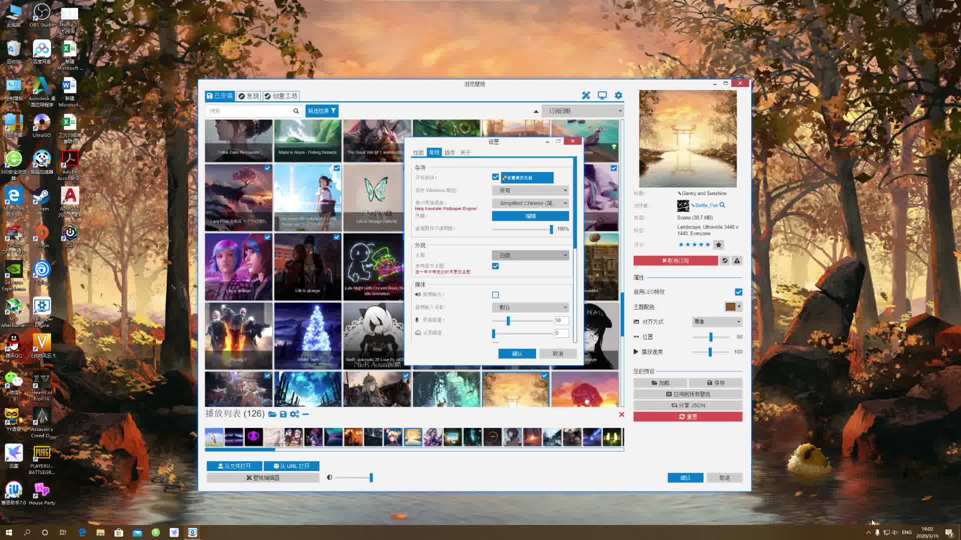Toggle checkbox on Lava Flow wallpaper thumbnail
961x540 pixels.
pos(267,168)
